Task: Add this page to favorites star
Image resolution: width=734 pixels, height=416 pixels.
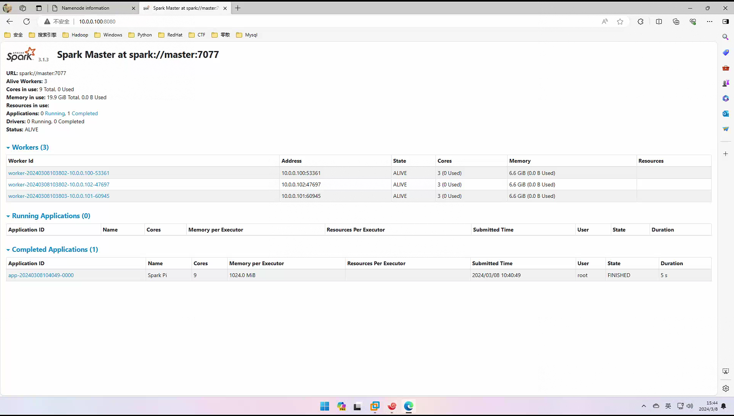Action: 620,21
